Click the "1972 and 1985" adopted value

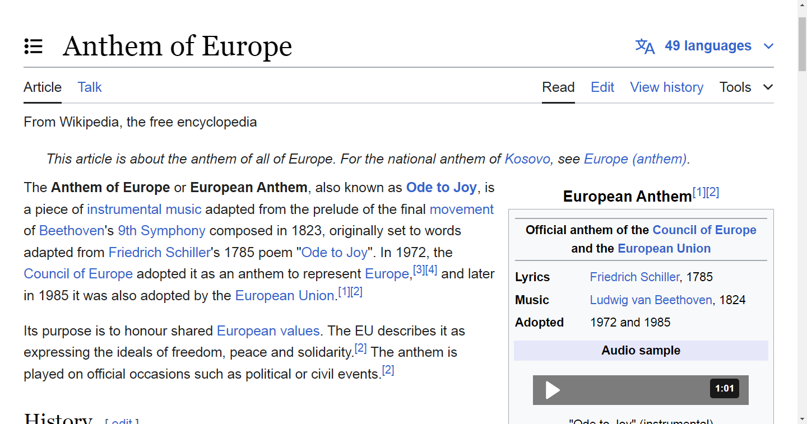[630, 323]
